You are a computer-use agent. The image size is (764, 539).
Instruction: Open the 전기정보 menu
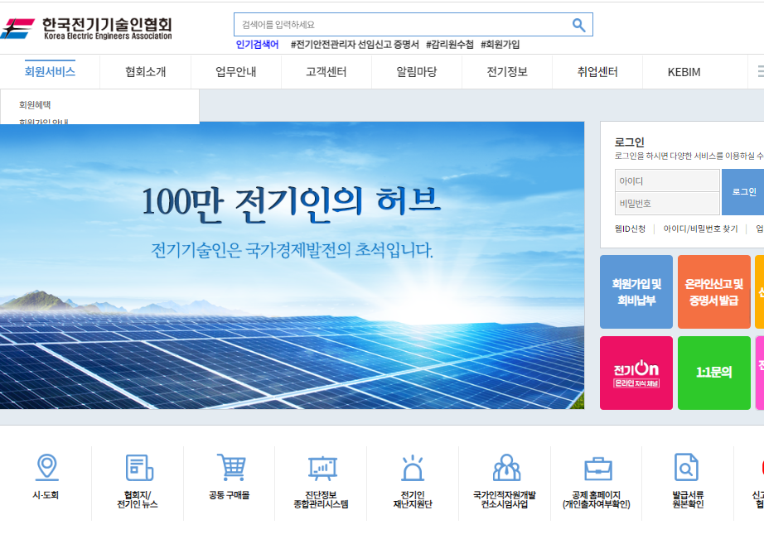tap(507, 72)
